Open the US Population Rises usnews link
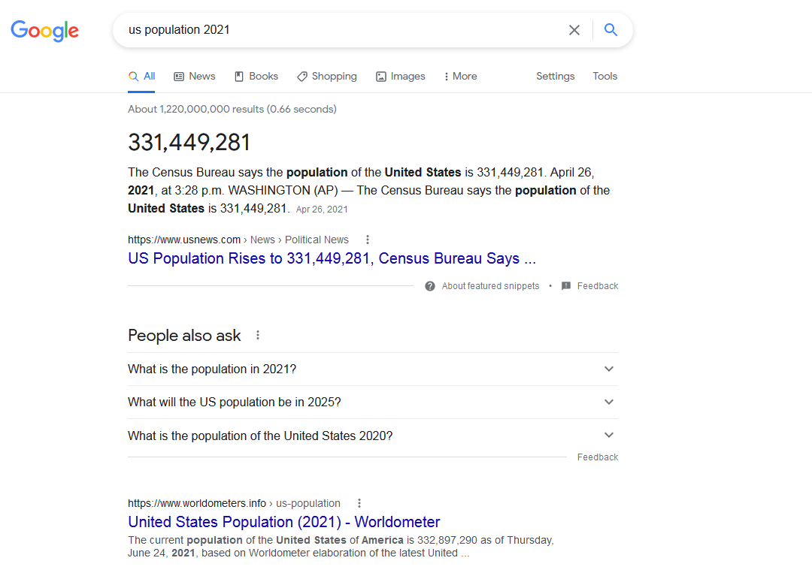This screenshot has height=585, width=812. pos(332,258)
